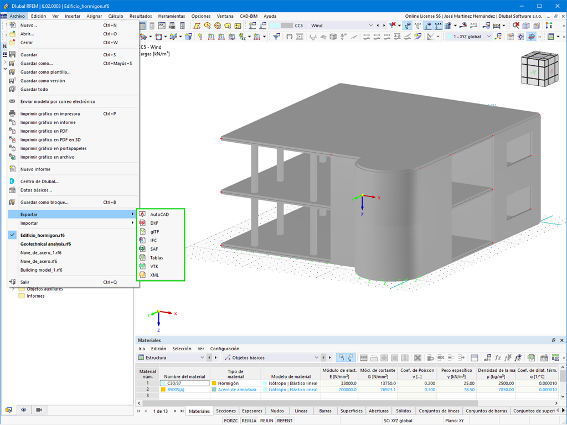
Task: Click the delete row X icon in table toolbar
Action: (417, 358)
